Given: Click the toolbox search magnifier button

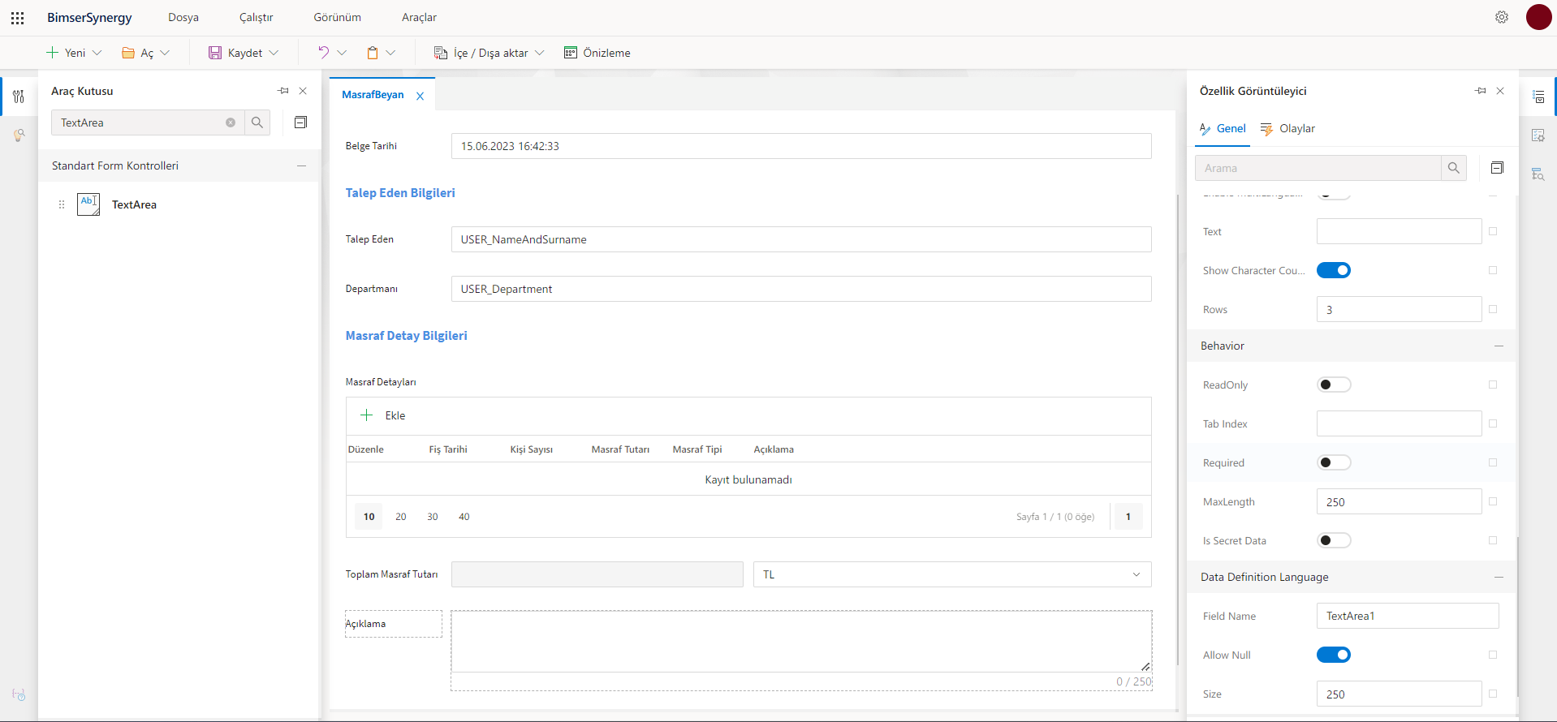Looking at the screenshot, I should pos(257,122).
